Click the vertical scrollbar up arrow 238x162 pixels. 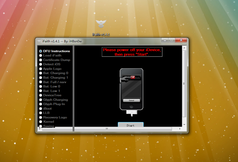pos(184,48)
